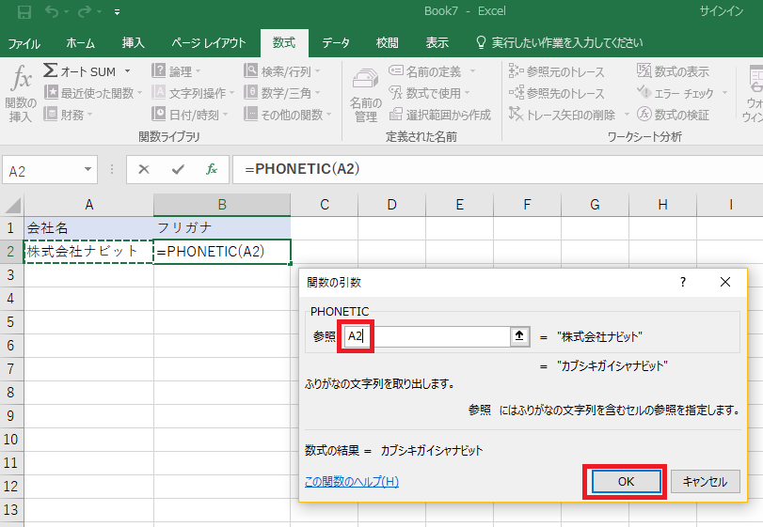
Task: Click the dialog help question mark
Action: (x=683, y=282)
